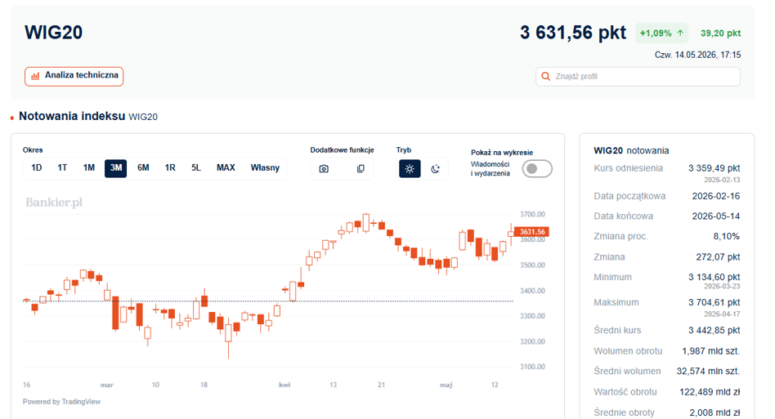775x419 pixels.
Task: Click the Maksimum value 3 704,61 pkt
Action: pyautogui.click(x=715, y=302)
